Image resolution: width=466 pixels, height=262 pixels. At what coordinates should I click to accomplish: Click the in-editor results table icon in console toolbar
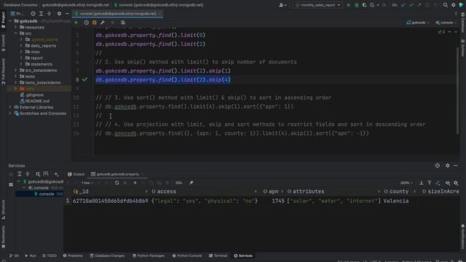pyautogui.click(x=123, y=23)
